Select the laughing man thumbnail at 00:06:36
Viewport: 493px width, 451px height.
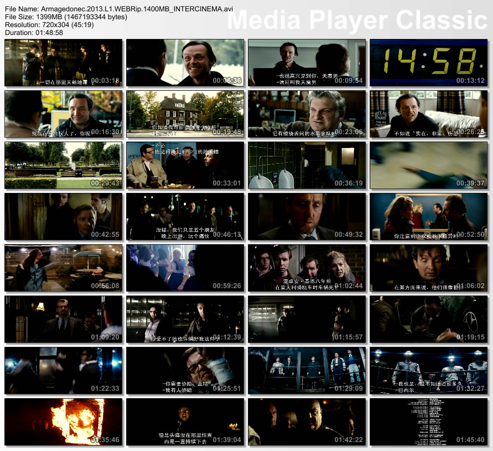[x=185, y=63]
